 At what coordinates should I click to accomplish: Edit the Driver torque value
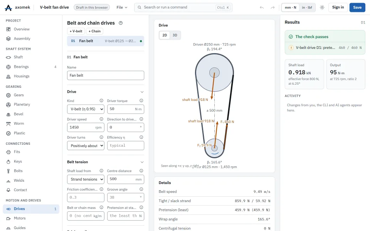[126, 109]
